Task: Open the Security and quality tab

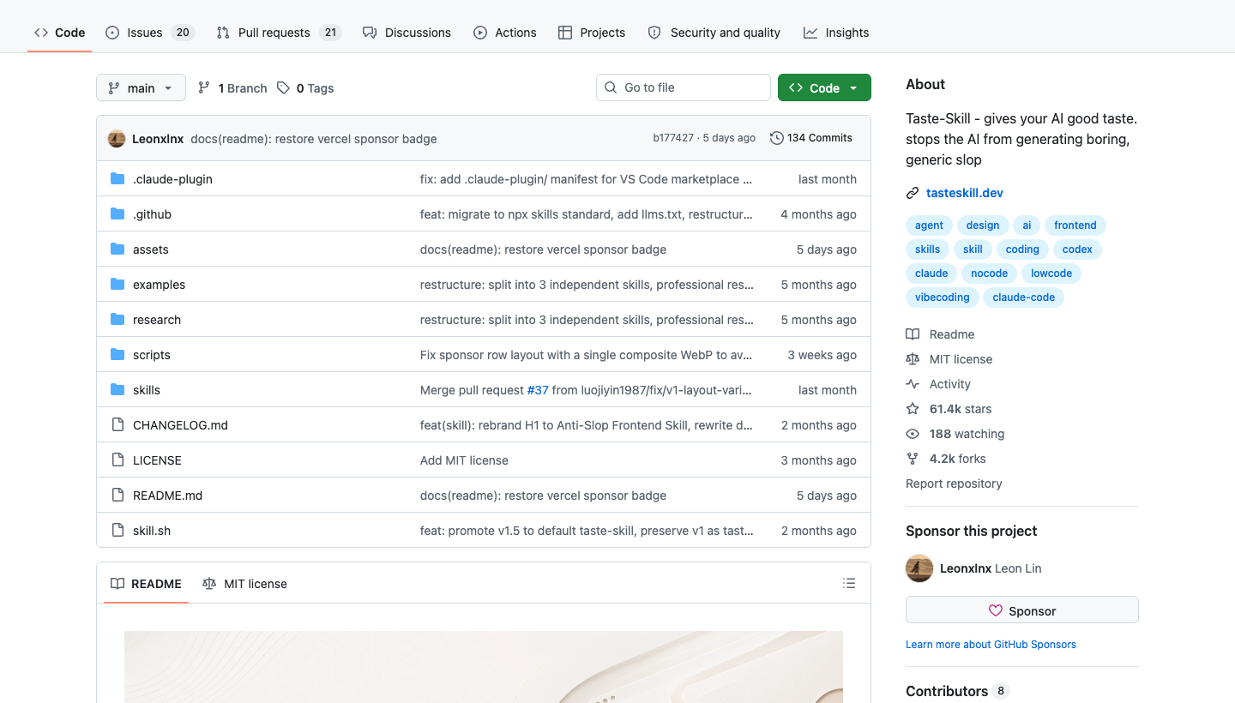Action: (x=714, y=33)
